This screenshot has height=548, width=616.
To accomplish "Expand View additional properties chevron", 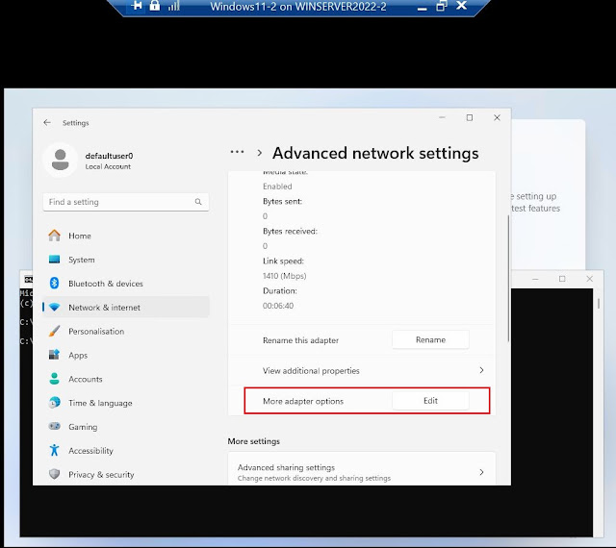I will coord(481,370).
